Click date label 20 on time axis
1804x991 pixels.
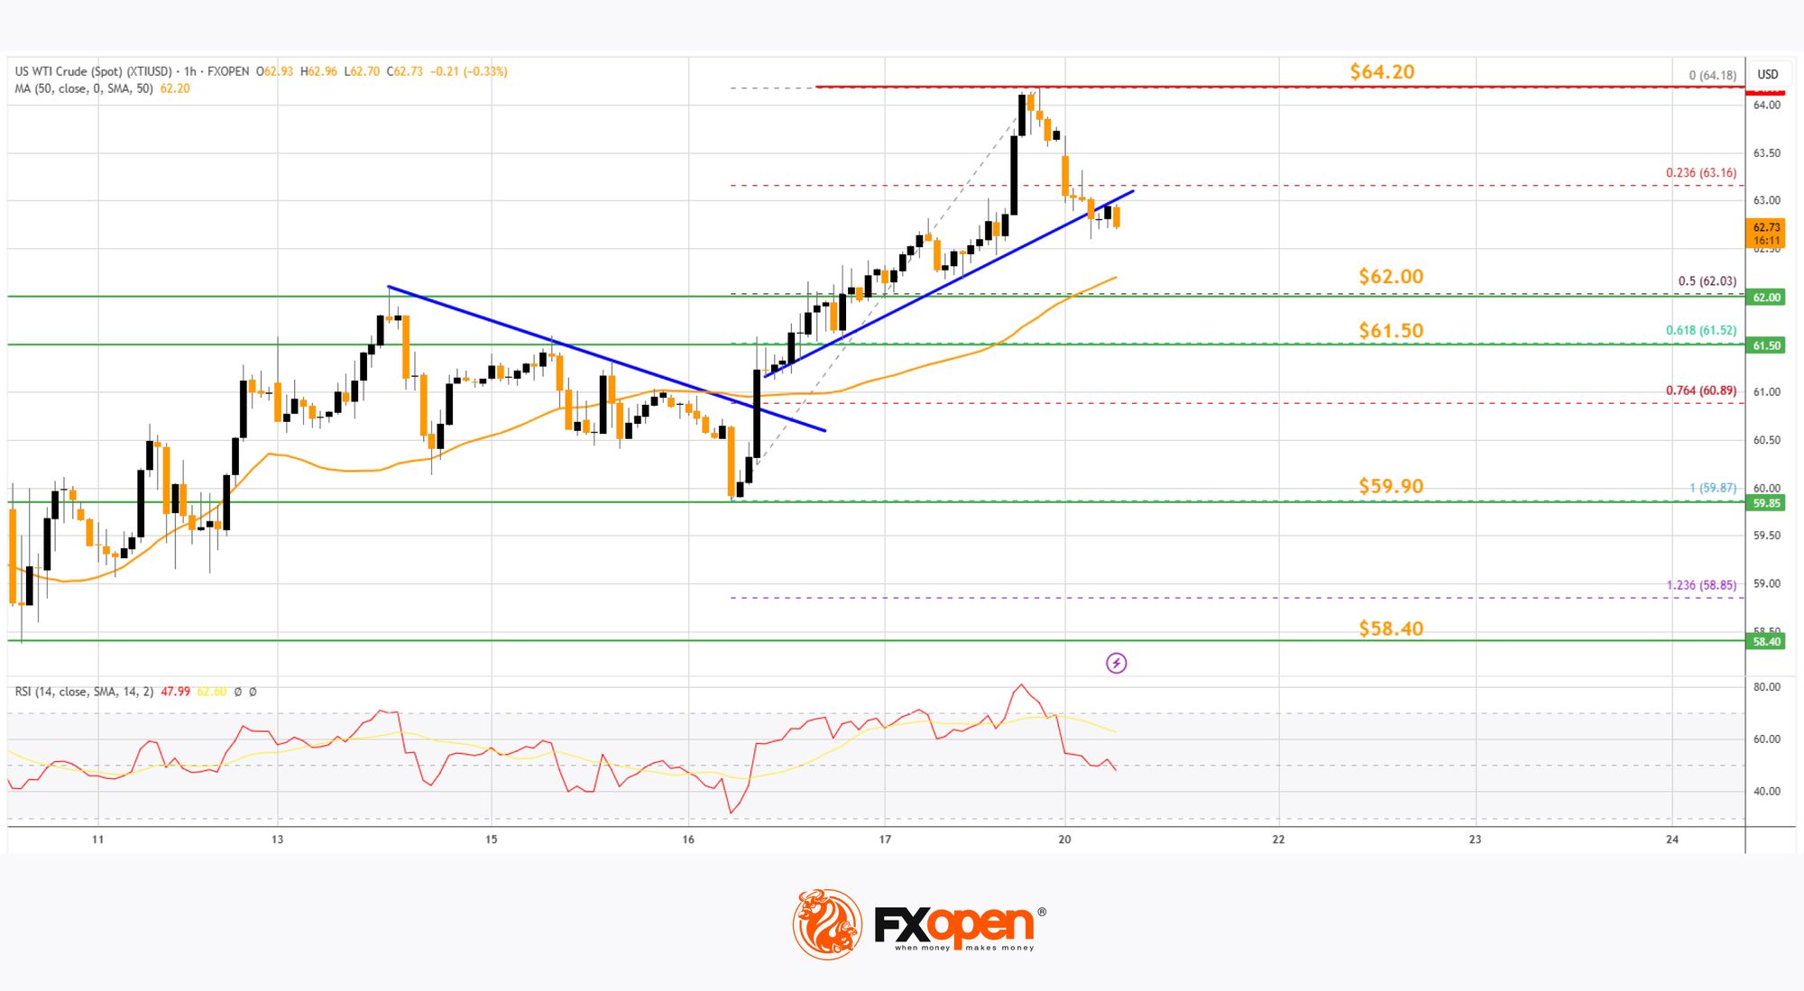pyautogui.click(x=1064, y=840)
